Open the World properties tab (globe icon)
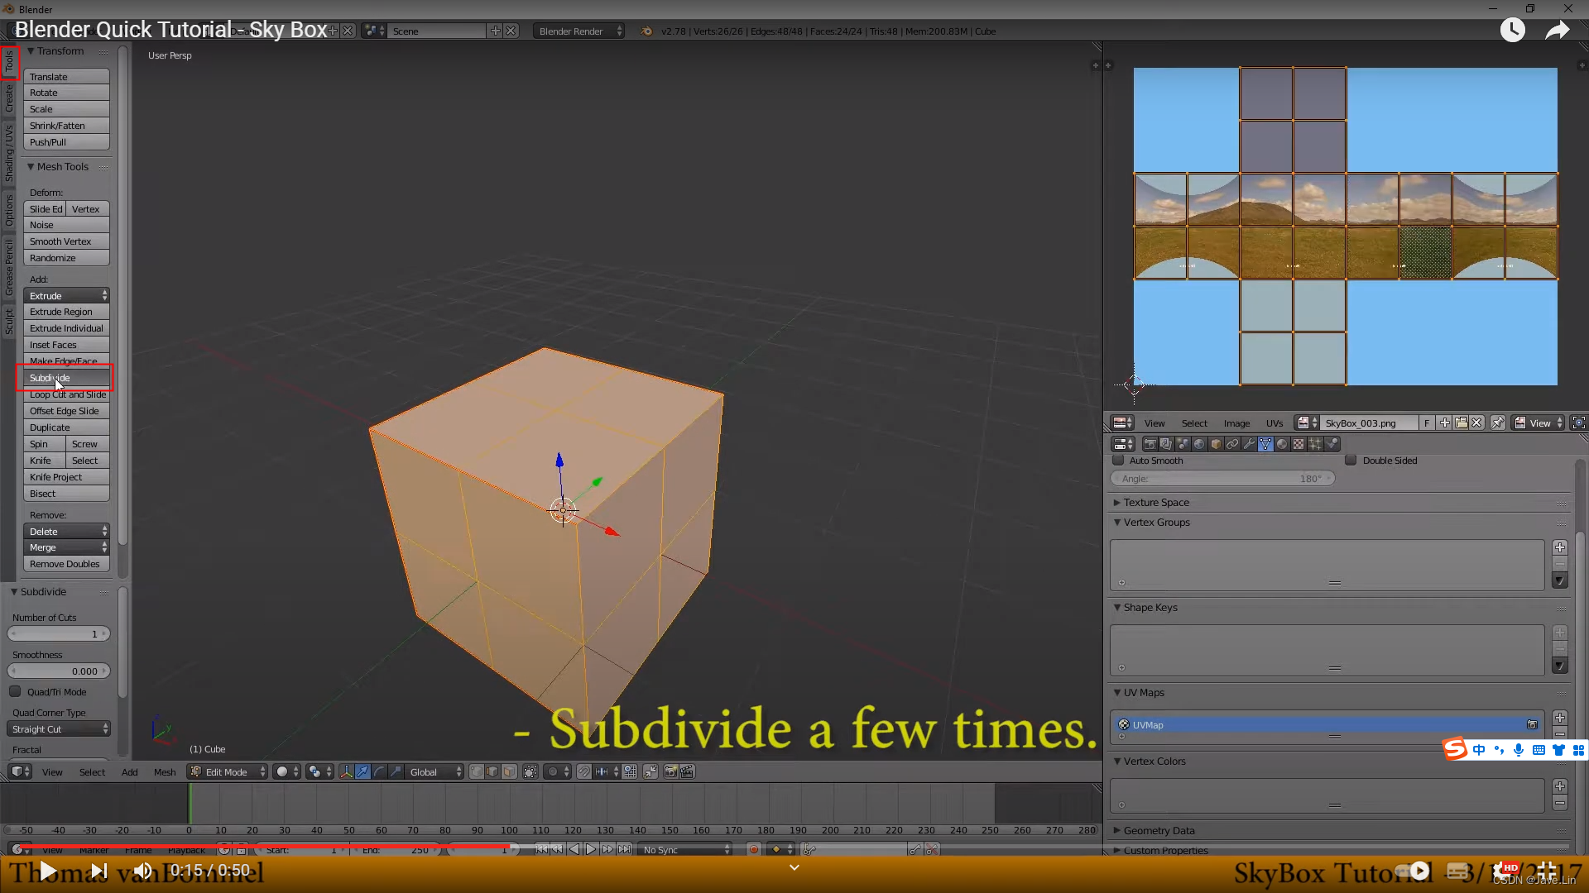The height and width of the screenshot is (893, 1589). pyautogui.click(x=1199, y=444)
